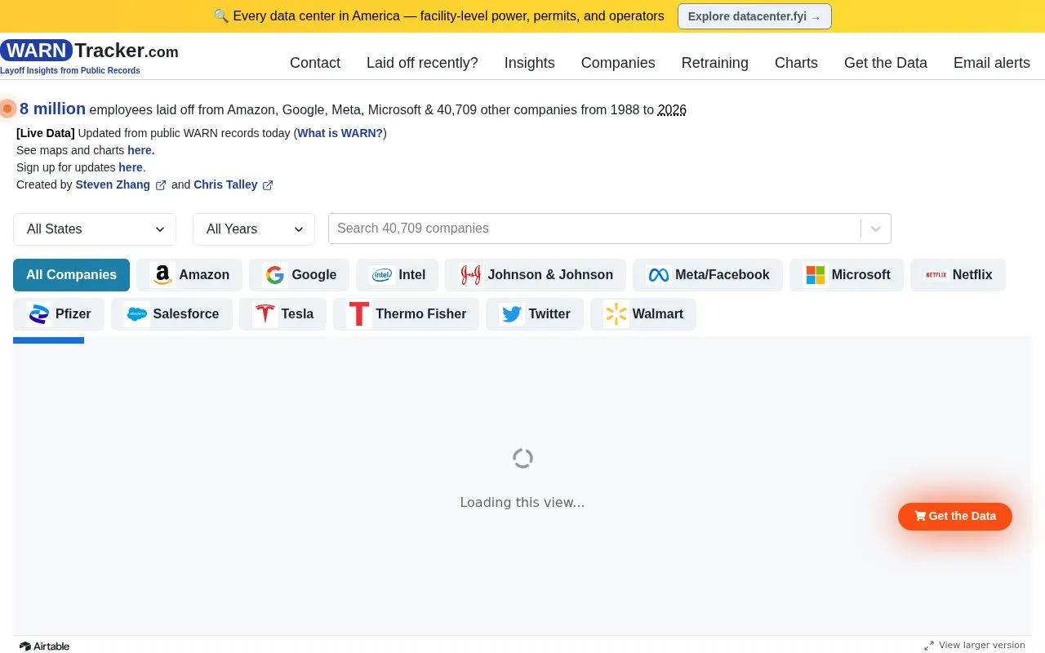Click the Airtable logo
1045x653 pixels.
[x=45, y=646]
